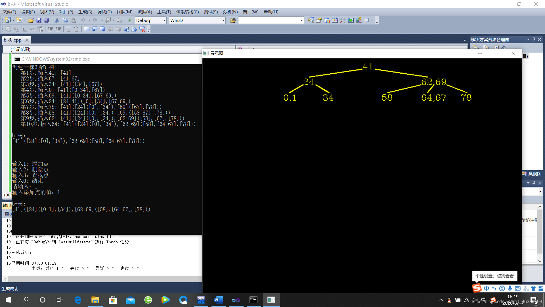Image resolution: width=545 pixels, height=307 pixels.
Task: Open Start Page with green arrow icon
Action: [351, 20]
